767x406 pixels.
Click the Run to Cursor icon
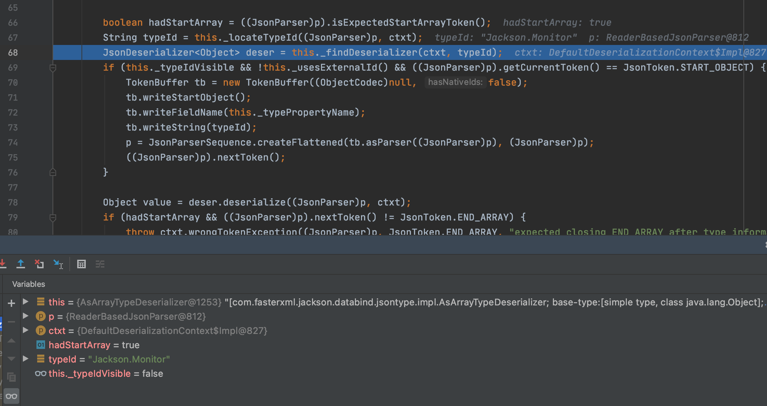[x=58, y=264]
